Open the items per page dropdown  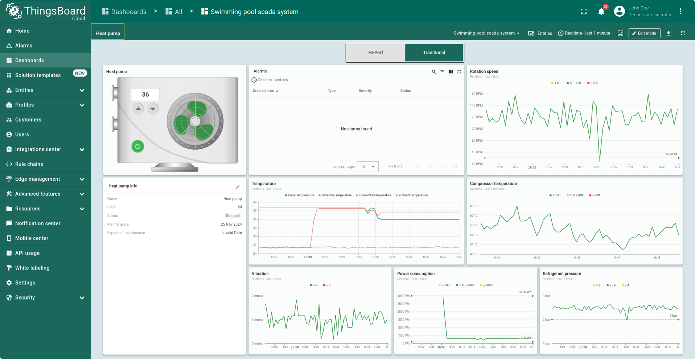coord(367,167)
